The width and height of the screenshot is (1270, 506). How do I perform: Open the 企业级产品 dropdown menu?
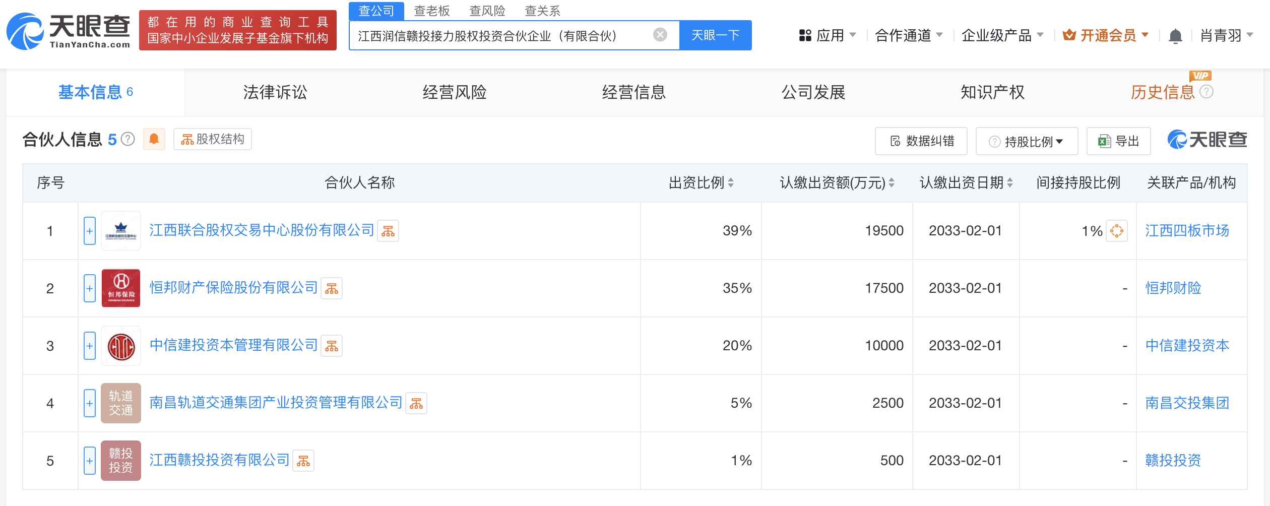coord(1003,35)
